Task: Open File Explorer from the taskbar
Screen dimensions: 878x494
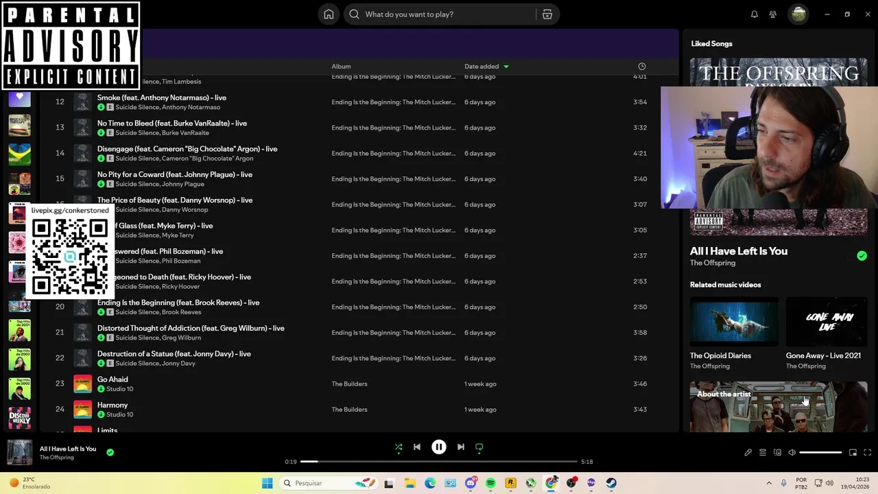Action: pos(410,483)
